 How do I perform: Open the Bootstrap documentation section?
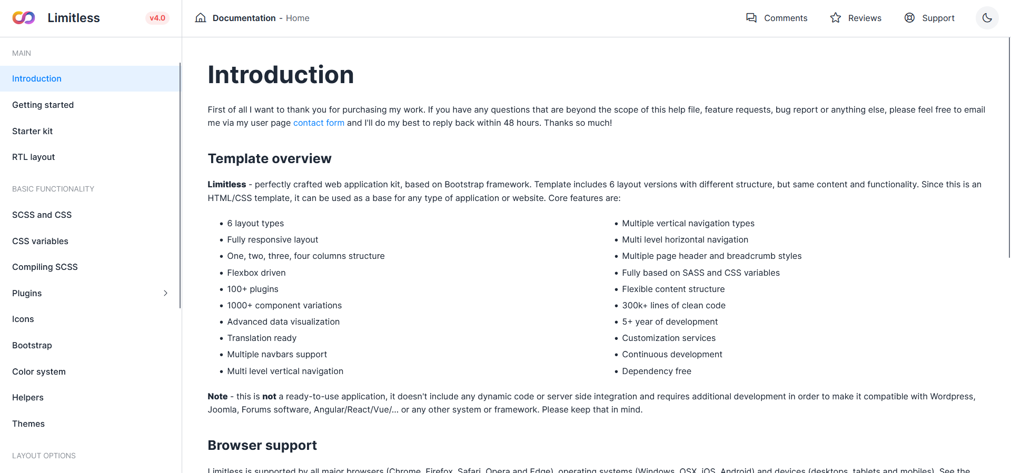tap(32, 345)
